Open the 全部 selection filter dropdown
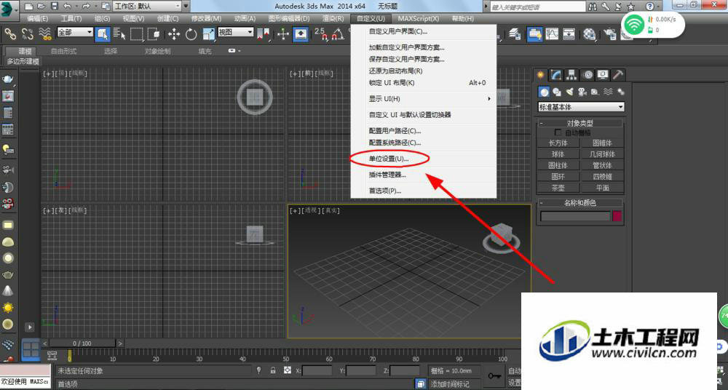 (x=75, y=32)
